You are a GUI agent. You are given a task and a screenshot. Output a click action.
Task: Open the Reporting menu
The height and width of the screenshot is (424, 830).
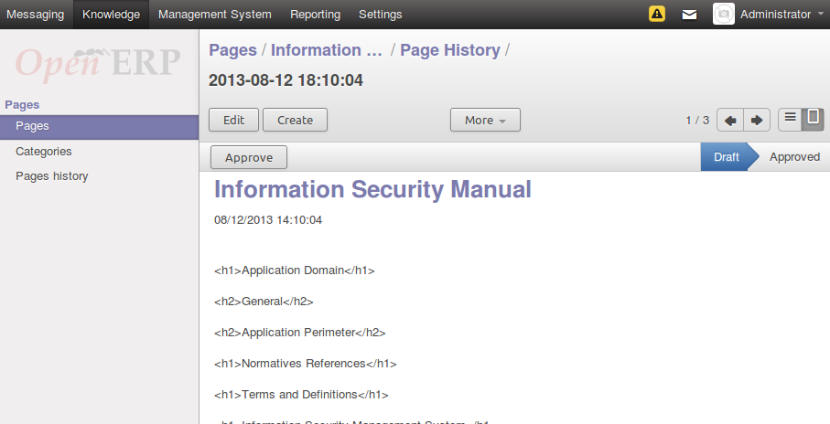tap(315, 14)
